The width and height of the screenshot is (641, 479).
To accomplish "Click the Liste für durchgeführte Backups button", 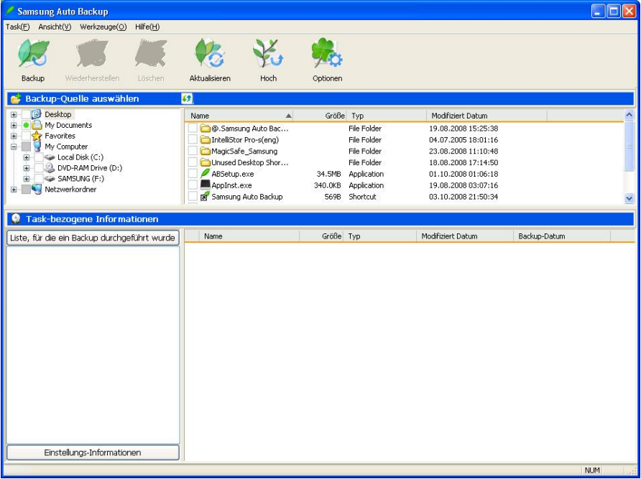I will coord(93,236).
